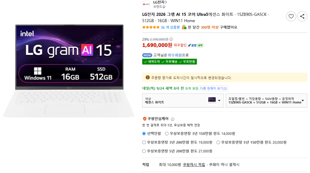Open the 색상 에센스 화이트 dropdown
This screenshot has height=173, width=310.
click(183, 100)
